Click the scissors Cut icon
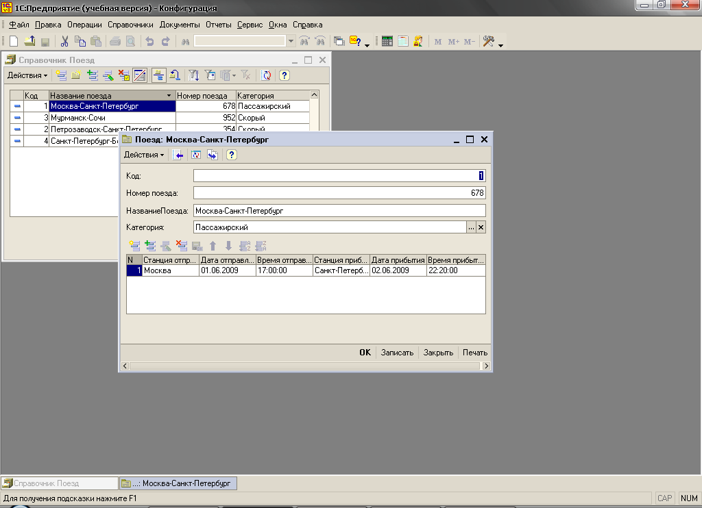Screen dimensions: 702x508 [x=64, y=42]
